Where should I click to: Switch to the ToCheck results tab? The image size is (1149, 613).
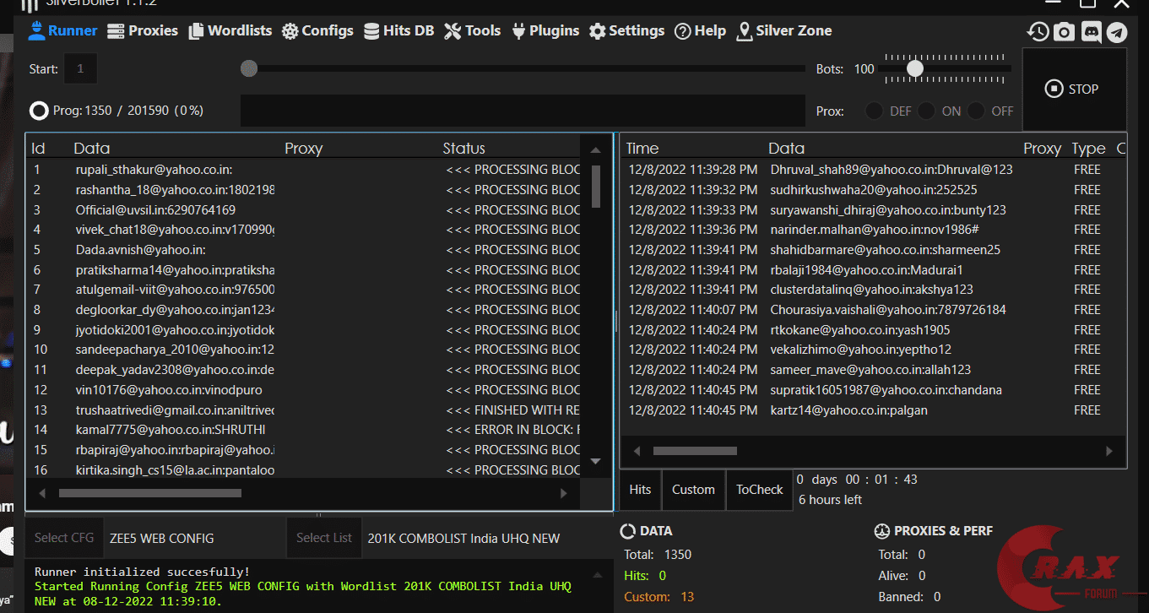coord(759,490)
